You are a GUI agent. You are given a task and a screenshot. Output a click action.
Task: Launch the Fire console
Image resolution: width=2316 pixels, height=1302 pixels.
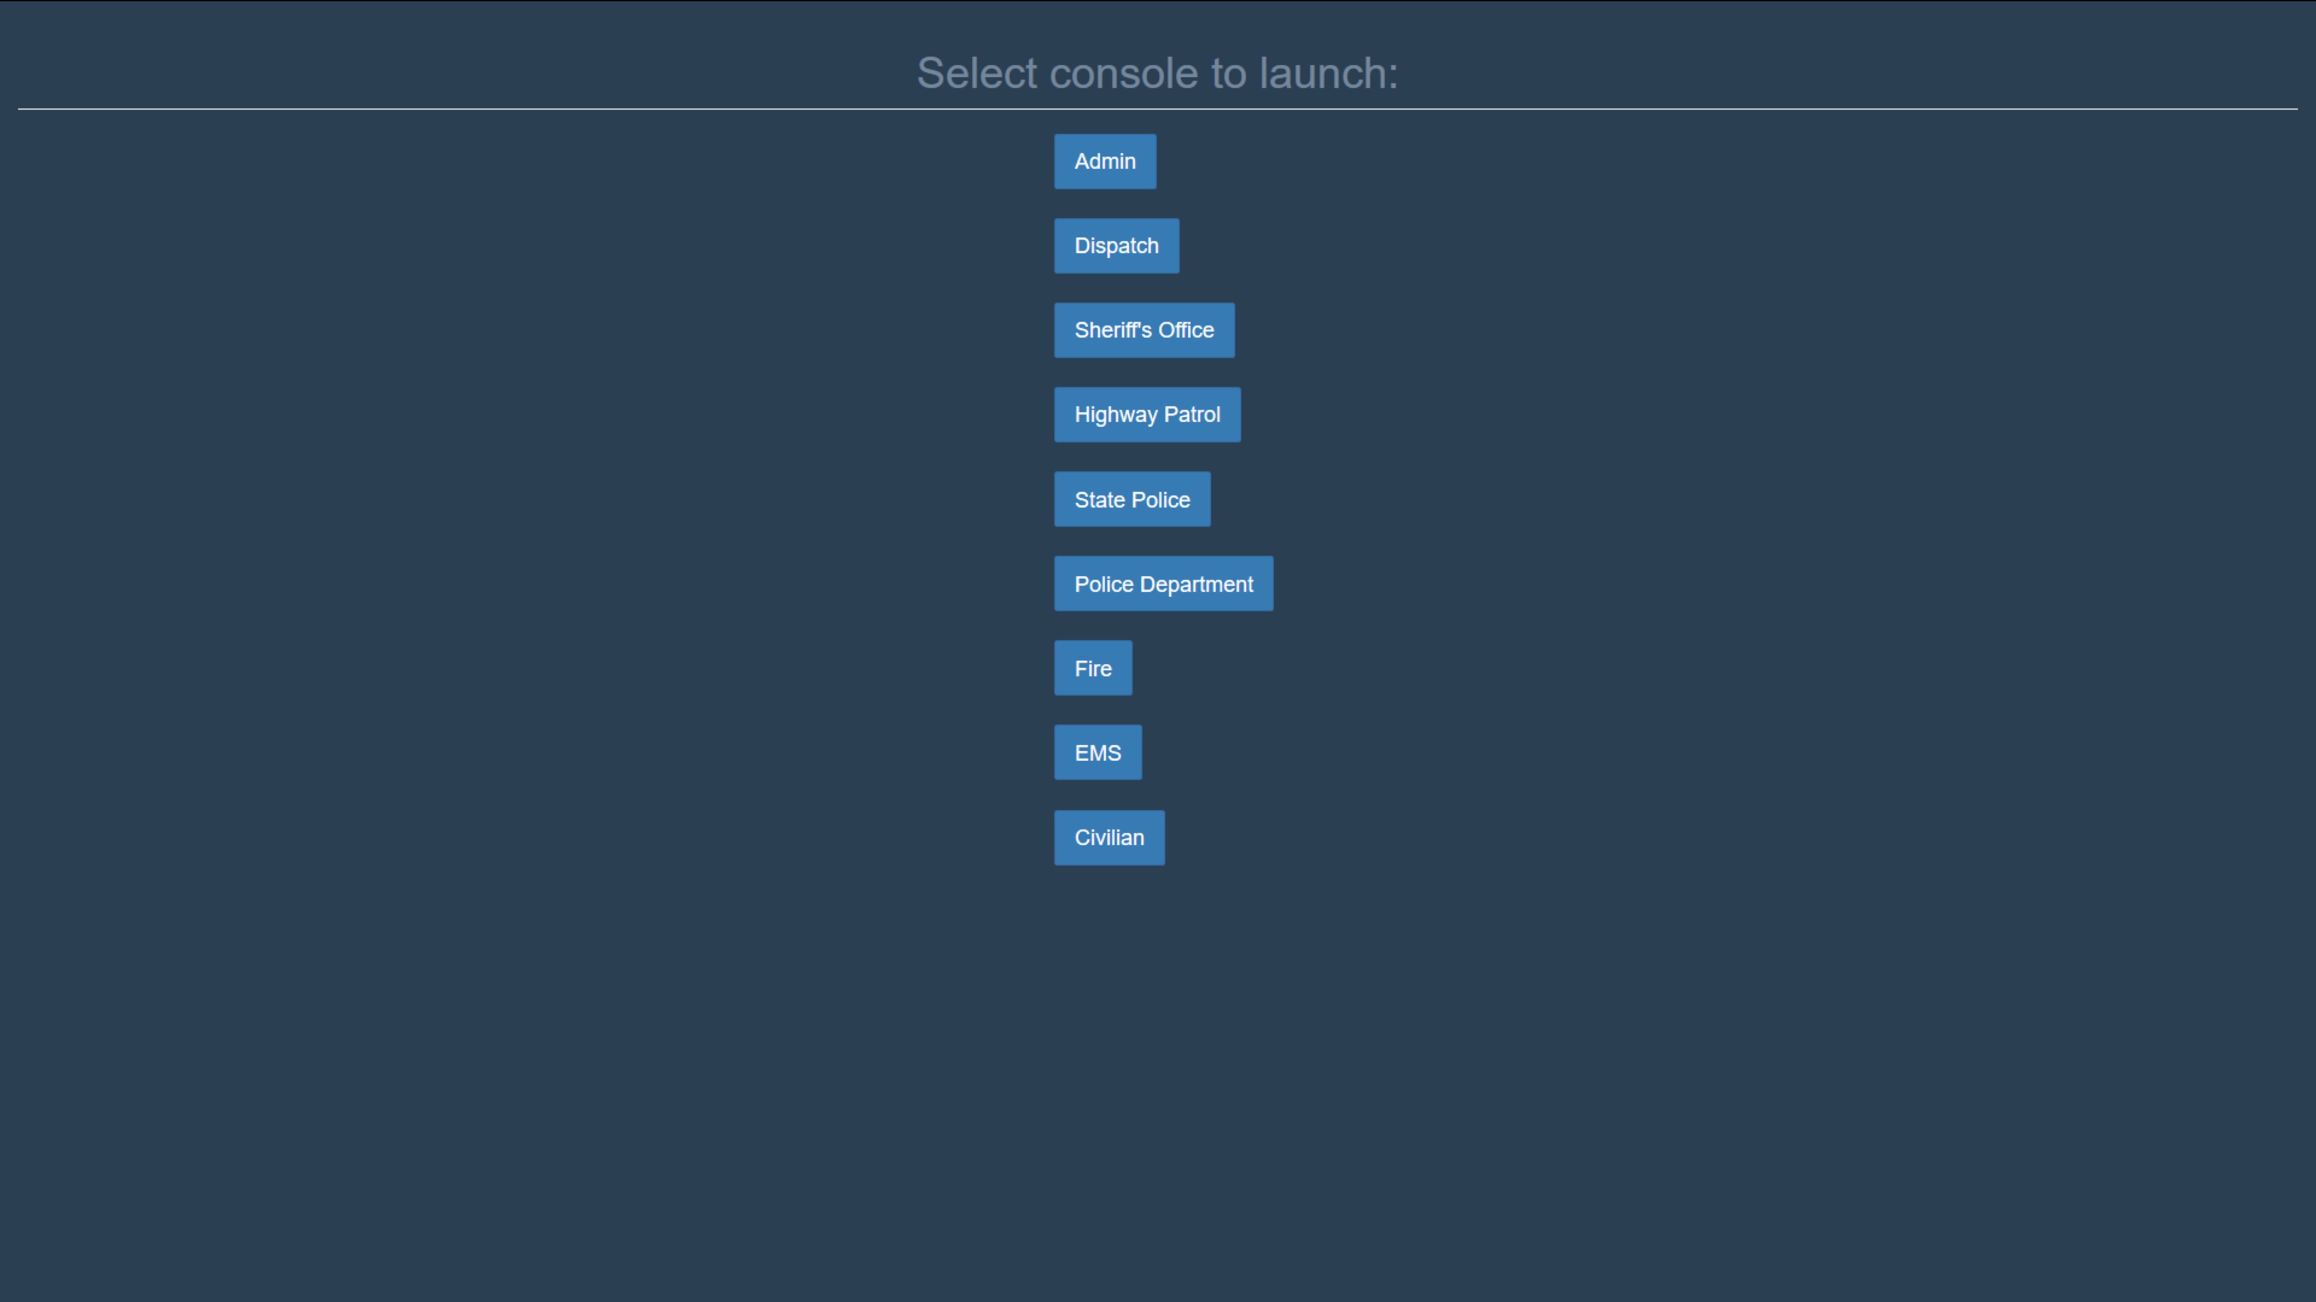click(x=1093, y=668)
